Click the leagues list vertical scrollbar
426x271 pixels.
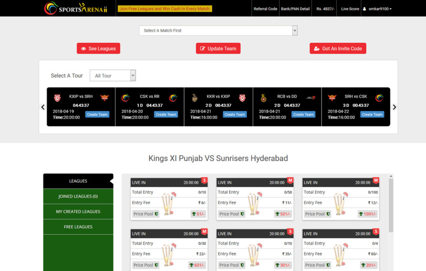[391, 205]
